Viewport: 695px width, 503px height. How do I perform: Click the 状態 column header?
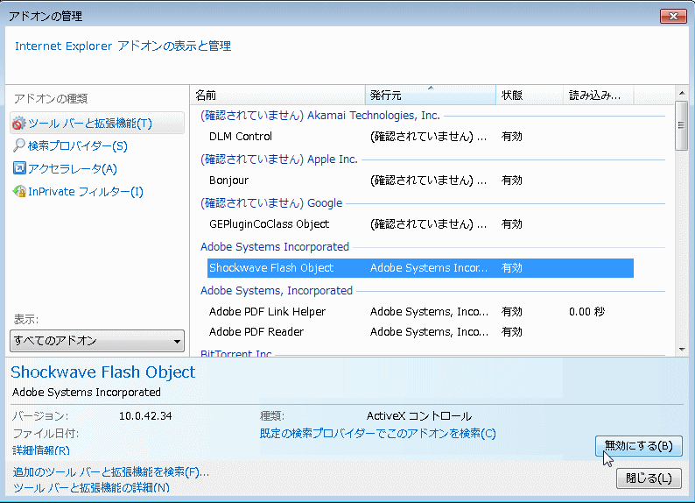pos(529,95)
